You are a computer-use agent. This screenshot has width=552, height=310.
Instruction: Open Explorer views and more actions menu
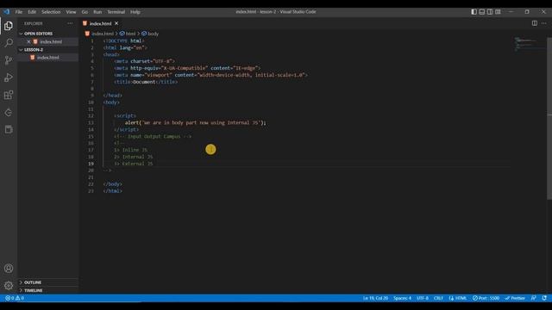tap(70, 23)
